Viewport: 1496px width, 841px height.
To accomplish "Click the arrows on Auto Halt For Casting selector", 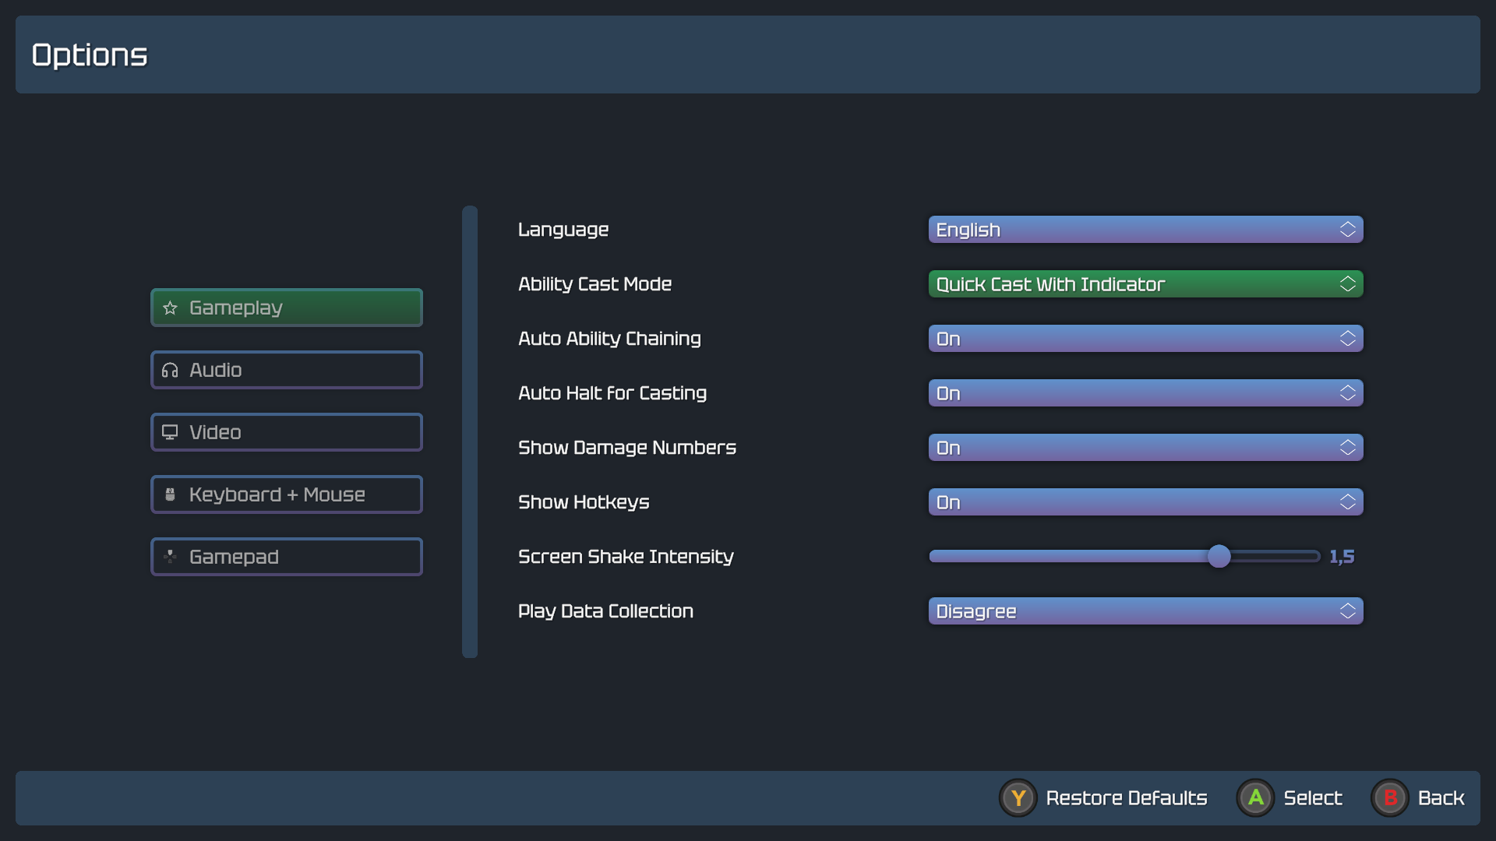I will pyautogui.click(x=1348, y=393).
